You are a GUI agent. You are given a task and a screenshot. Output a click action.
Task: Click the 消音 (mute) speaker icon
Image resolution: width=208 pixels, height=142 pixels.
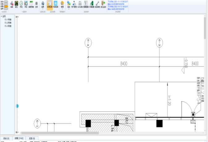[11, 4]
